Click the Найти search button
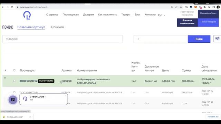Image resolution: width=221 pixels, height=124 pixels. [x=199, y=39]
